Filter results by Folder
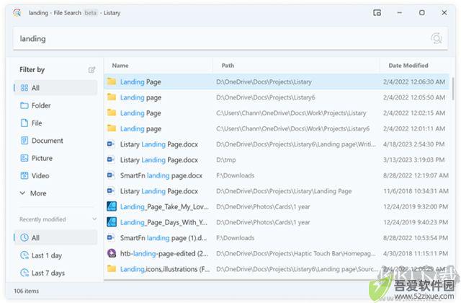The height and width of the screenshot is (303, 461). [55, 105]
